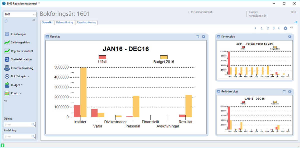Maximize the Redovisningscentral window
The width and height of the screenshot is (300, 148).
tap(284, 3)
